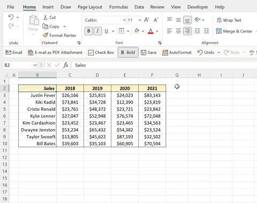Image resolution: width=257 pixels, height=203 pixels.
Task: Expand Fill Color palette arrow
Action: pyautogui.click(x=143, y=31)
